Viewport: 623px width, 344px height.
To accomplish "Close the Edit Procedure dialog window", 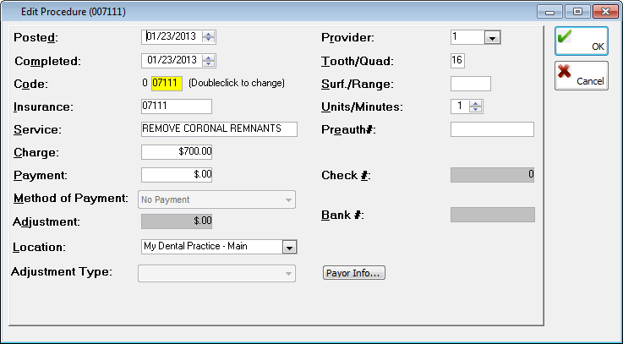I will [602, 12].
